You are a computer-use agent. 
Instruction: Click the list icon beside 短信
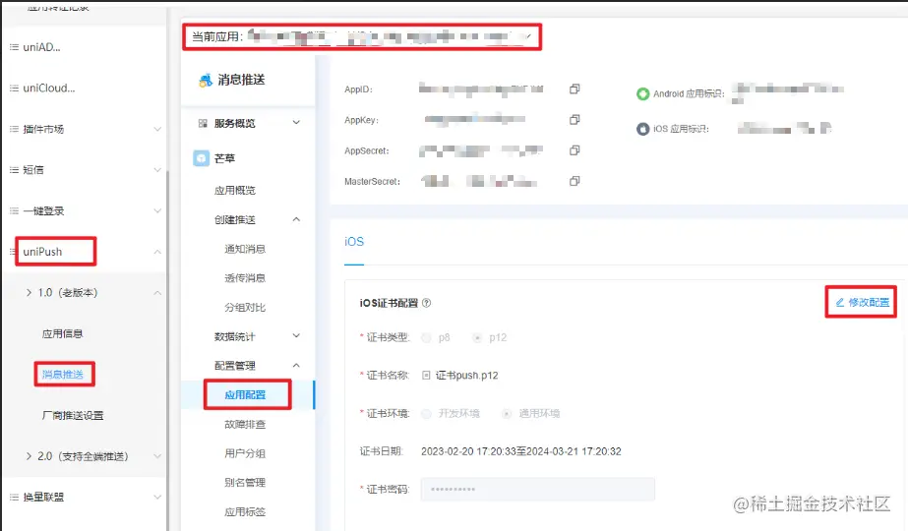[14, 170]
